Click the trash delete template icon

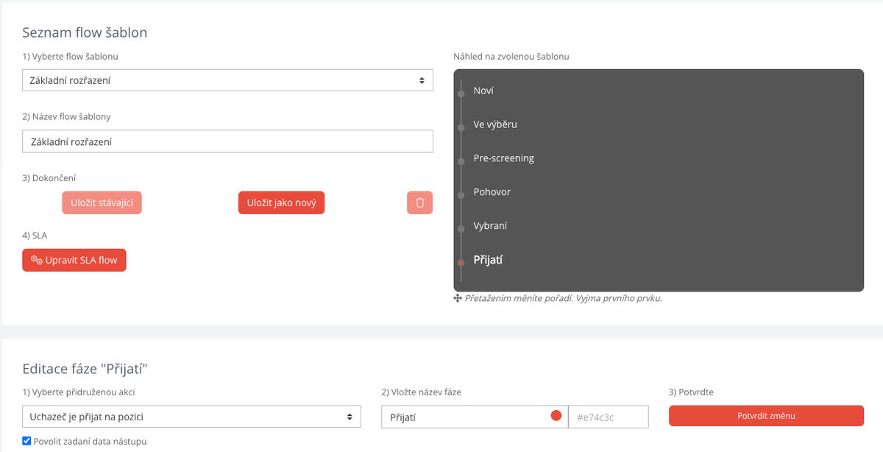click(419, 202)
